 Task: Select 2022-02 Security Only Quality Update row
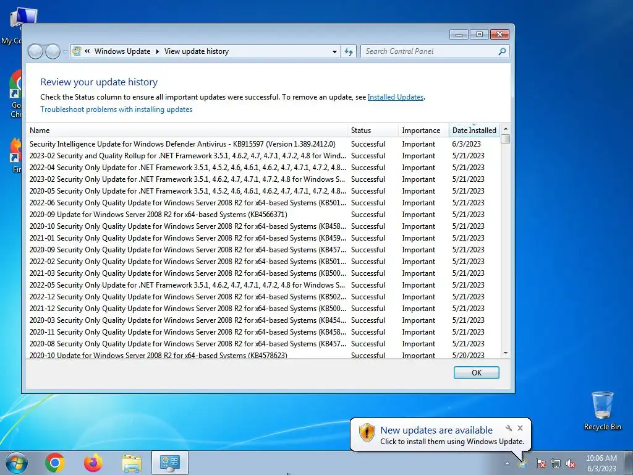[x=263, y=262]
